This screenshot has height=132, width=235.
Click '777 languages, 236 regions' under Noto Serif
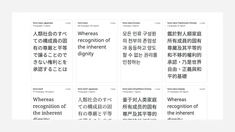(x=43, y=92)
